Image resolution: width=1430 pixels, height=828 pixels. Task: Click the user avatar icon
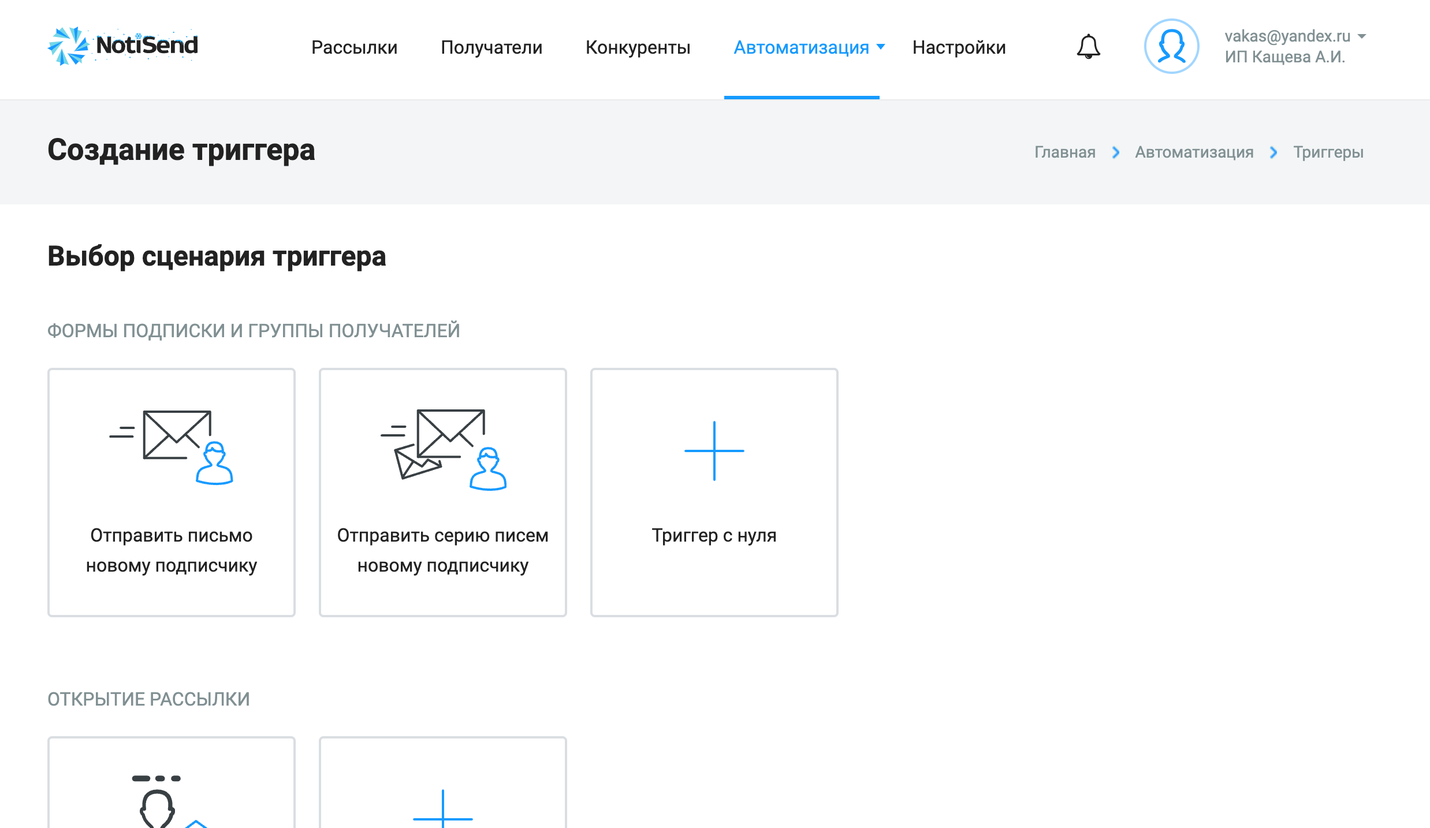(x=1171, y=46)
